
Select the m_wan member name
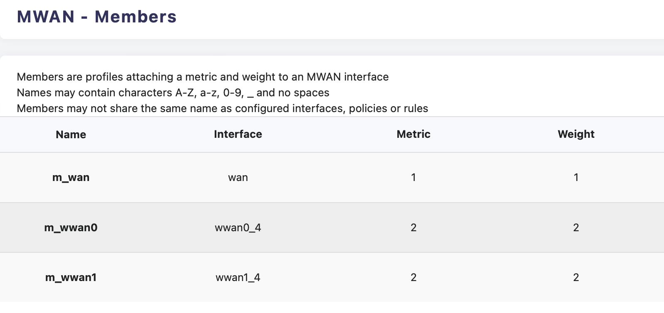point(71,178)
